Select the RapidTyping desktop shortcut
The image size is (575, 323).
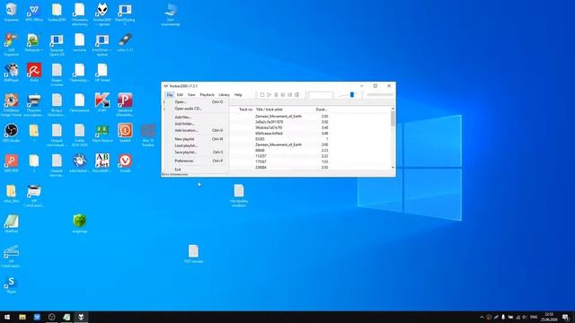pyautogui.click(x=125, y=14)
